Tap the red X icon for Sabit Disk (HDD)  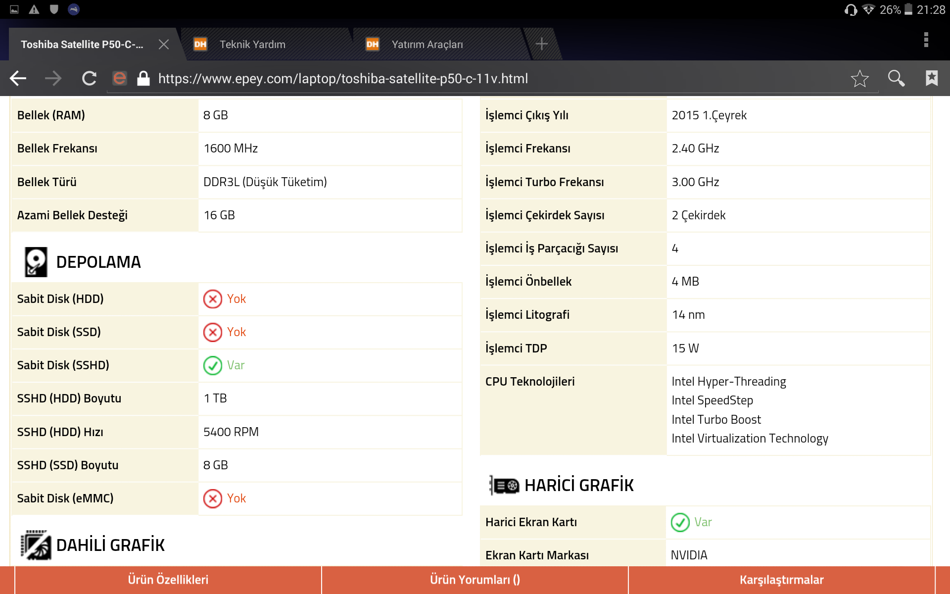tap(213, 299)
